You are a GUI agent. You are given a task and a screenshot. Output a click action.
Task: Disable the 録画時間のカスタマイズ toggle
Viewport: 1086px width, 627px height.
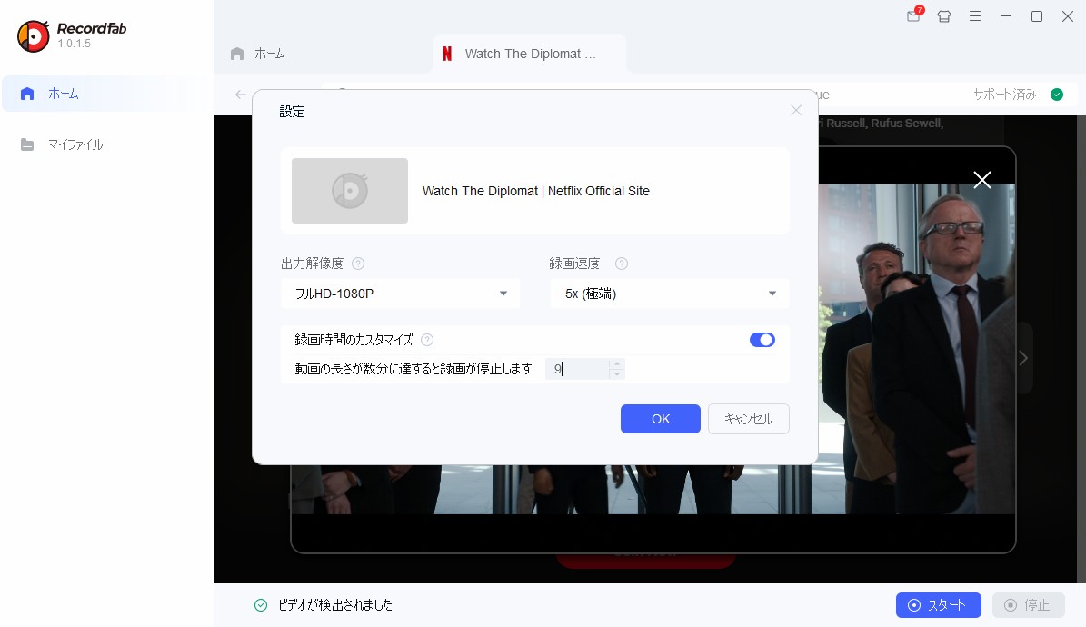click(762, 340)
